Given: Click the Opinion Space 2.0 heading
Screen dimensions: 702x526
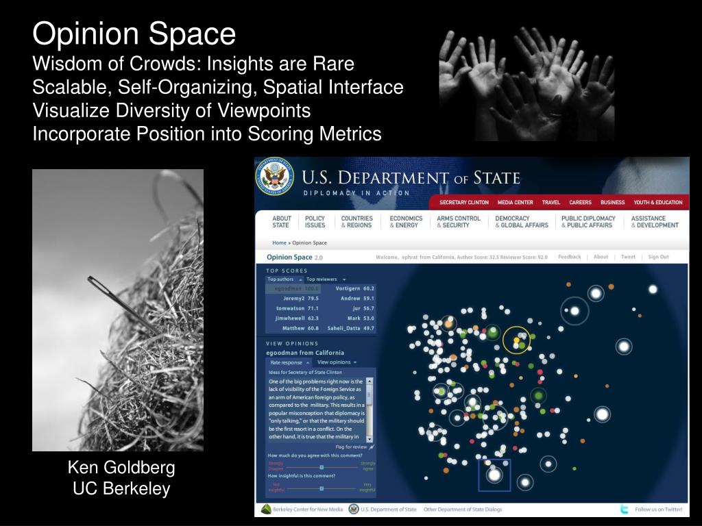Looking at the screenshot, I should pyautogui.click(x=294, y=258).
